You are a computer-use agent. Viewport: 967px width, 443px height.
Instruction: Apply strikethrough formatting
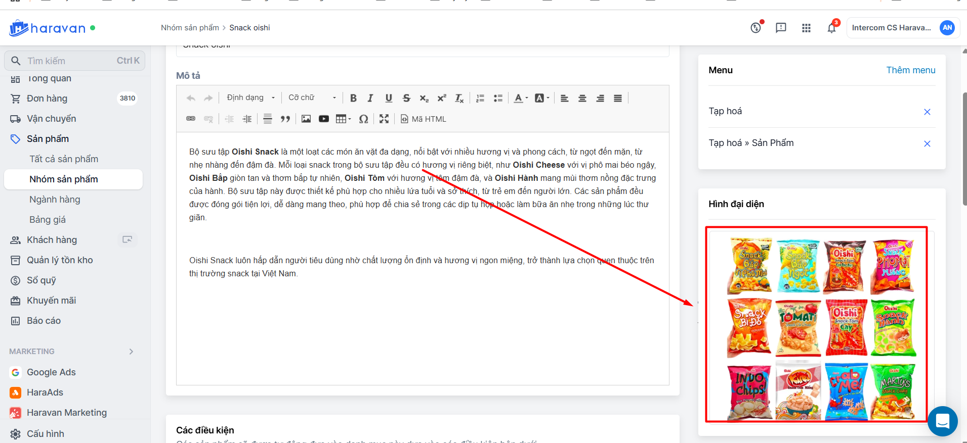[406, 98]
